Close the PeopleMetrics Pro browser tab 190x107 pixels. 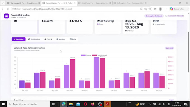(x=75, y=3)
